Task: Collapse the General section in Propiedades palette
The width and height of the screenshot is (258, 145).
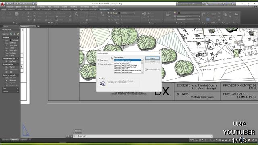Action: (17, 37)
